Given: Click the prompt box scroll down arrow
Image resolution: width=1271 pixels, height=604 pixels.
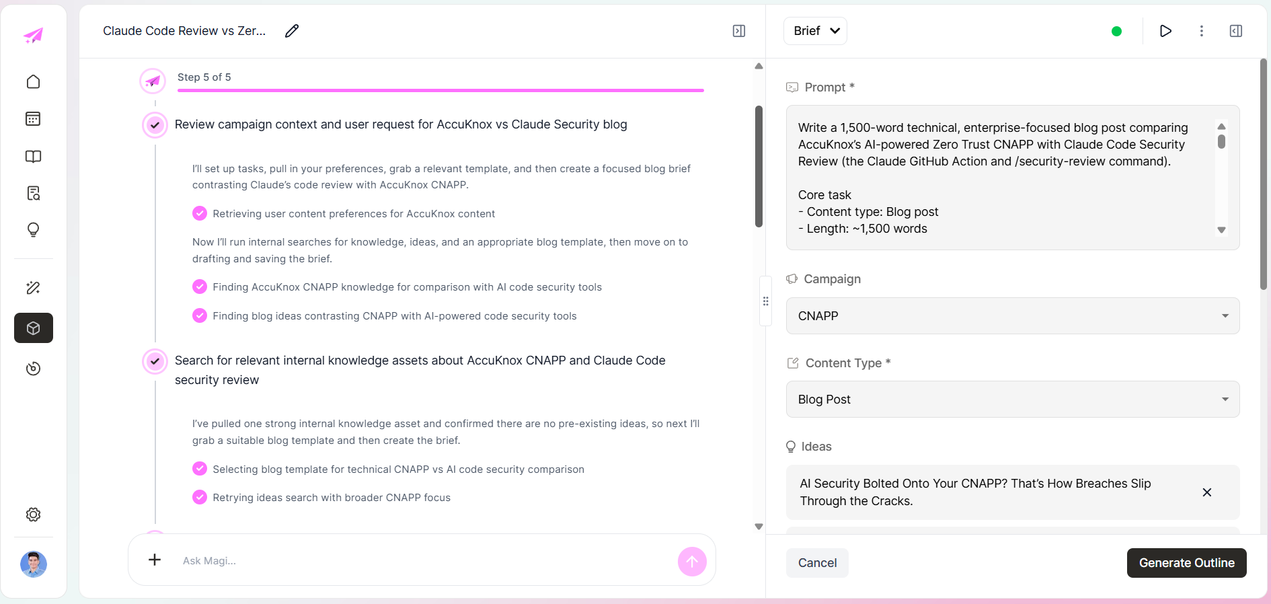Looking at the screenshot, I should tap(1221, 230).
